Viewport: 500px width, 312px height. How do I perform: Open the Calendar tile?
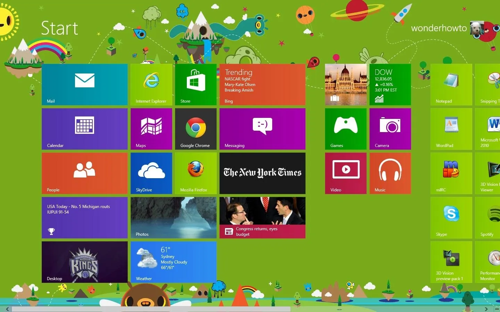85,129
